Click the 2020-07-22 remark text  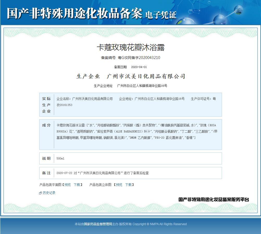point(103,173)
